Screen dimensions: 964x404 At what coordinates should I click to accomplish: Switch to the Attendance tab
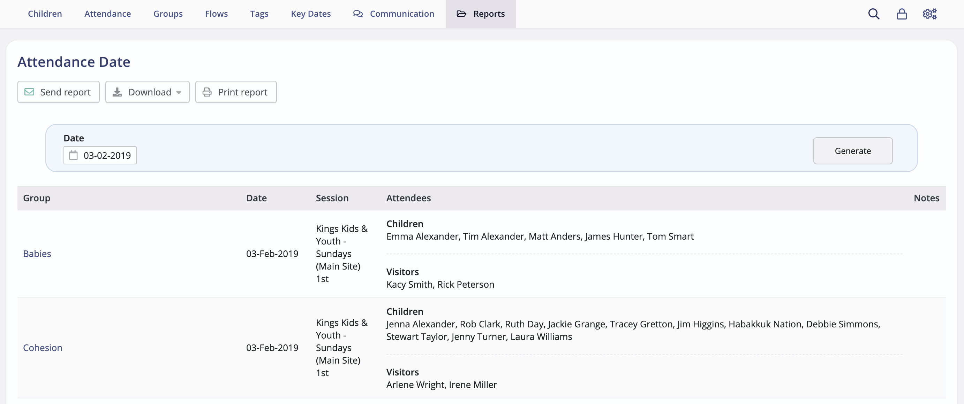[107, 14]
